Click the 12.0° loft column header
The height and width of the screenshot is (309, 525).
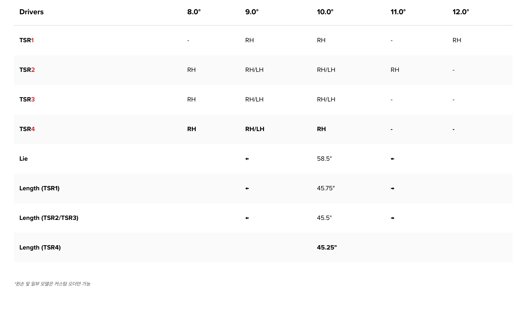461,12
